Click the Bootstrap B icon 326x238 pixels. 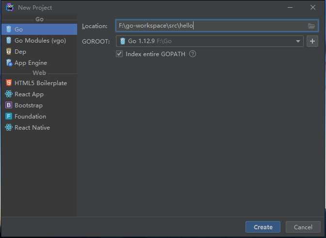(x=9, y=105)
